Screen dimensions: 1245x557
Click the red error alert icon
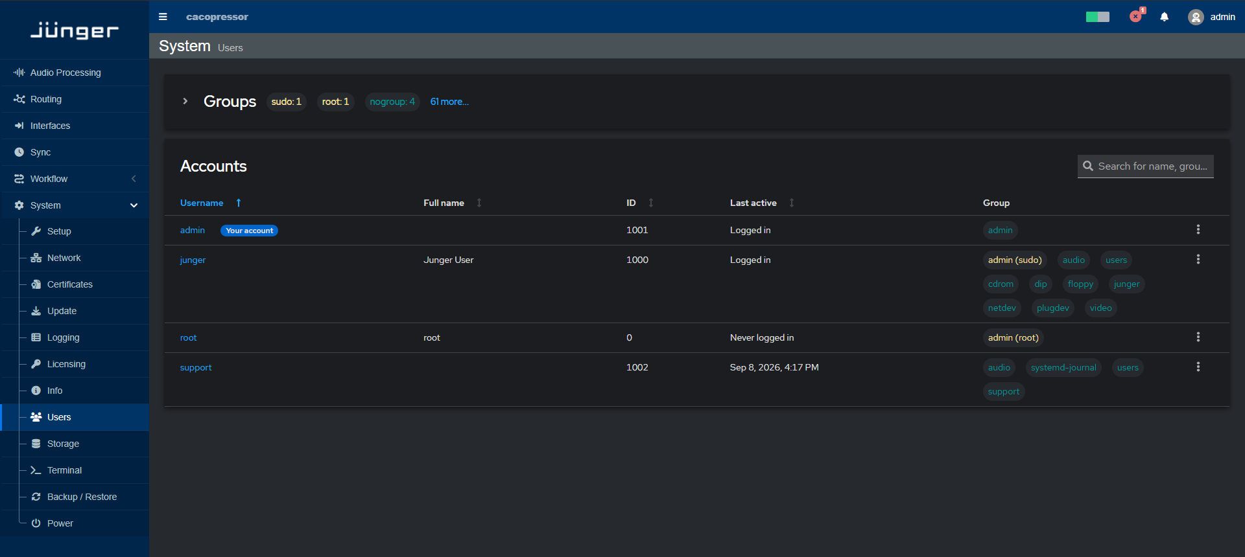pos(1136,16)
